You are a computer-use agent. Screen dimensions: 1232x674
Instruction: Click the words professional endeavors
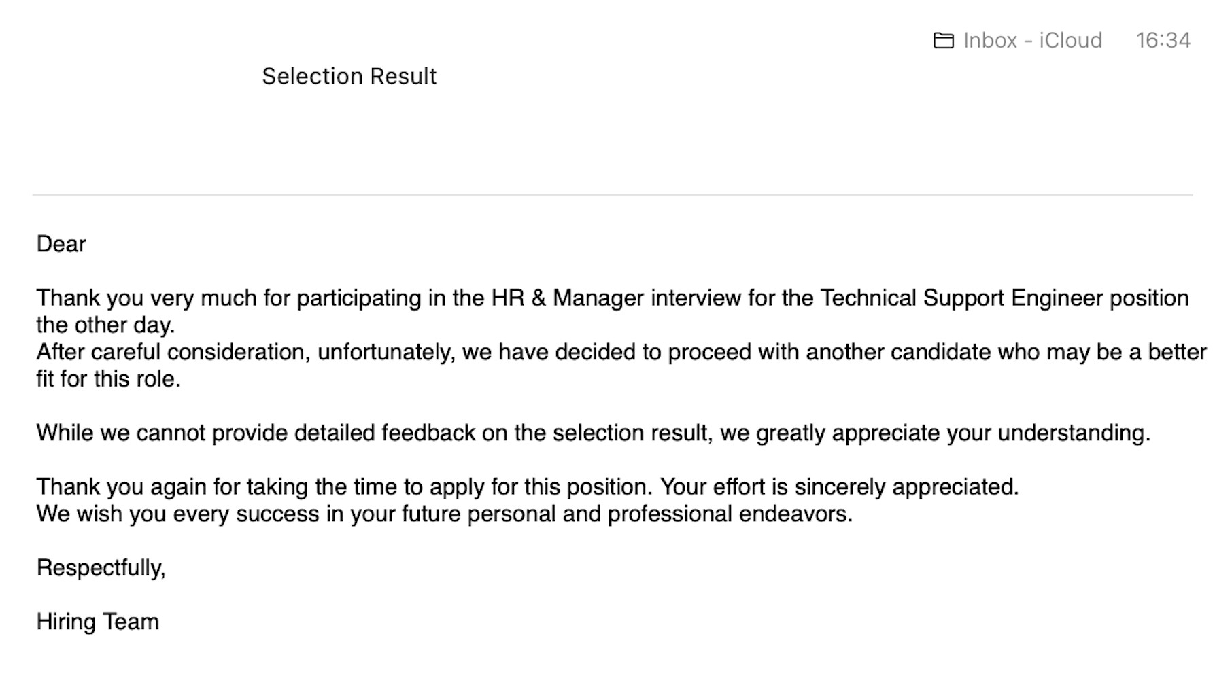click(x=730, y=514)
